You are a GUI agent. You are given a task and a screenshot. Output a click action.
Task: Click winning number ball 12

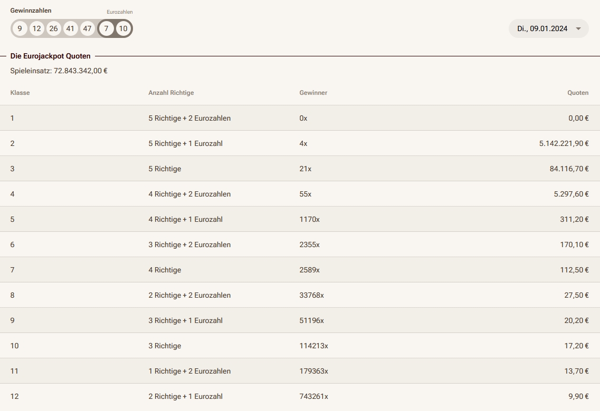[x=37, y=28]
